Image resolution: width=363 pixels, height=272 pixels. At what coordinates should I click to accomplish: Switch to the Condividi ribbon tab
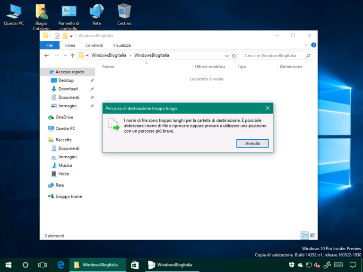pos(94,45)
